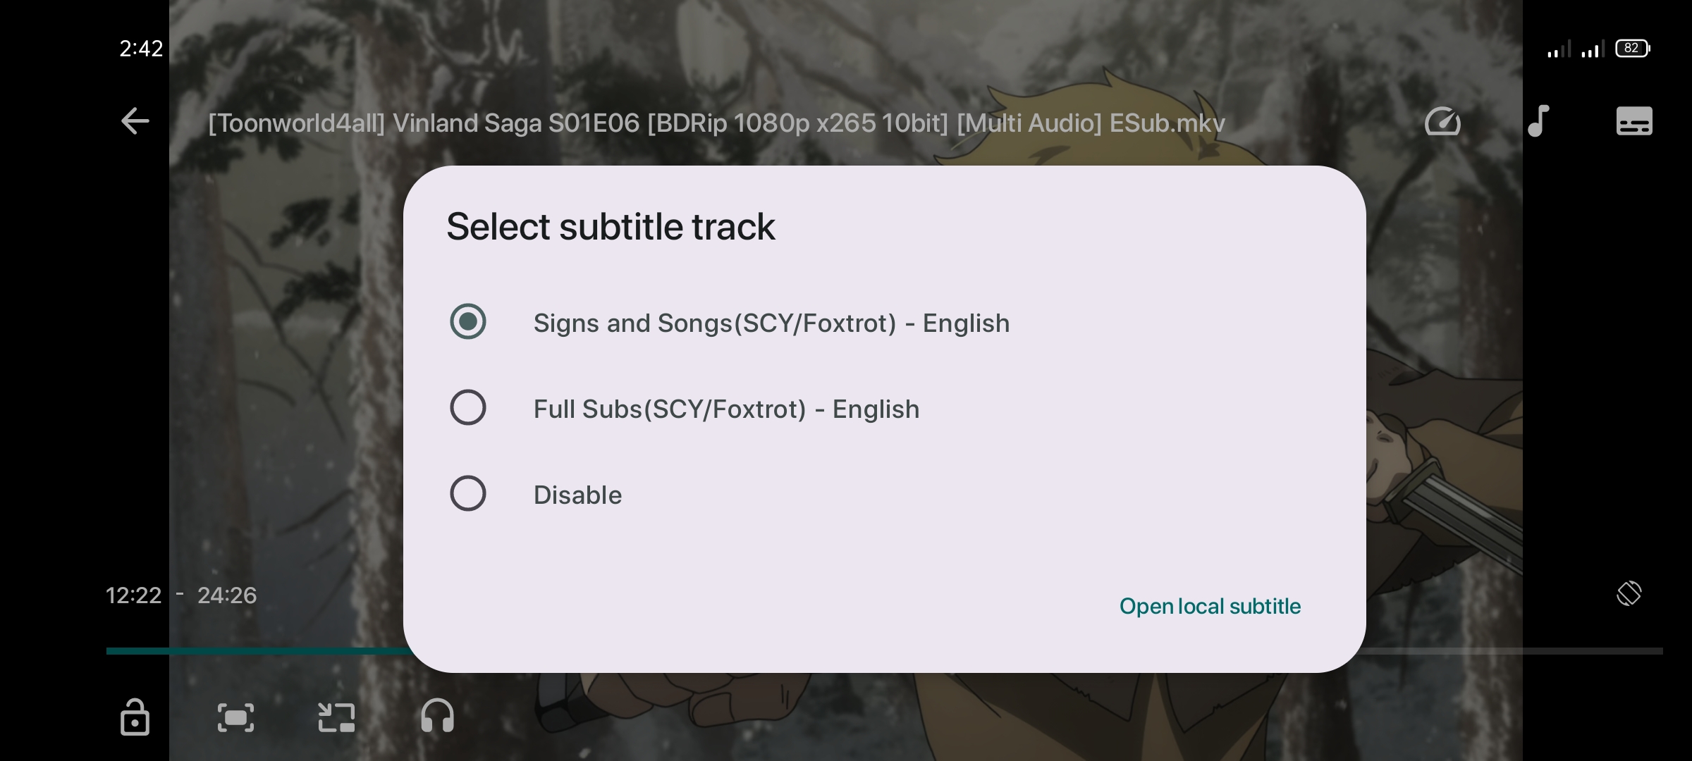The image size is (1692, 761).
Task: Tap the back arrow icon
Action: 135,121
